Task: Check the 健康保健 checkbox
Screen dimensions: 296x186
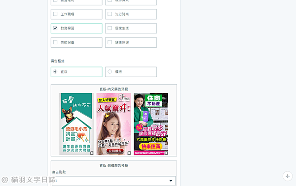Action: [110, 42]
